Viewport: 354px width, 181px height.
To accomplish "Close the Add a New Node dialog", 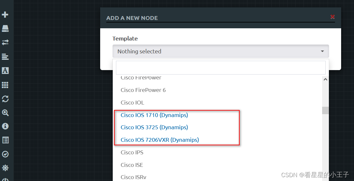I will tap(332, 17).
